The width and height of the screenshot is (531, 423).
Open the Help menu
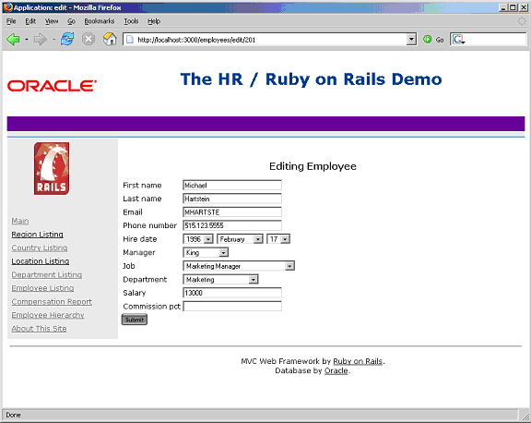[154, 21]
